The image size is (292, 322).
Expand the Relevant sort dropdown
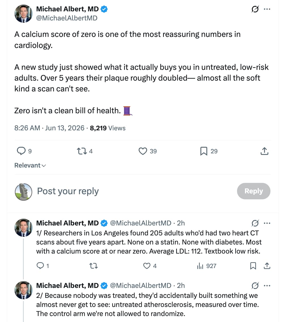30,165
